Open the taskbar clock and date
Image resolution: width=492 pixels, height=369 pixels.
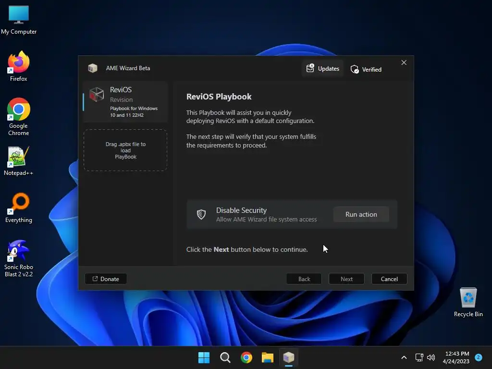456,357
